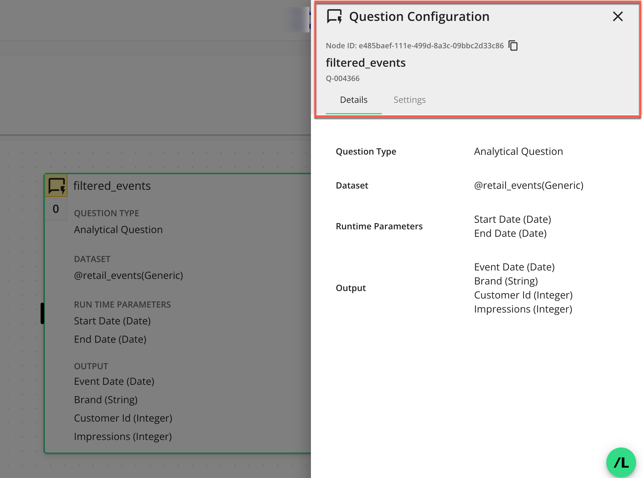
Task: Click the filtered_events node title on canvas
Action: 112,186
